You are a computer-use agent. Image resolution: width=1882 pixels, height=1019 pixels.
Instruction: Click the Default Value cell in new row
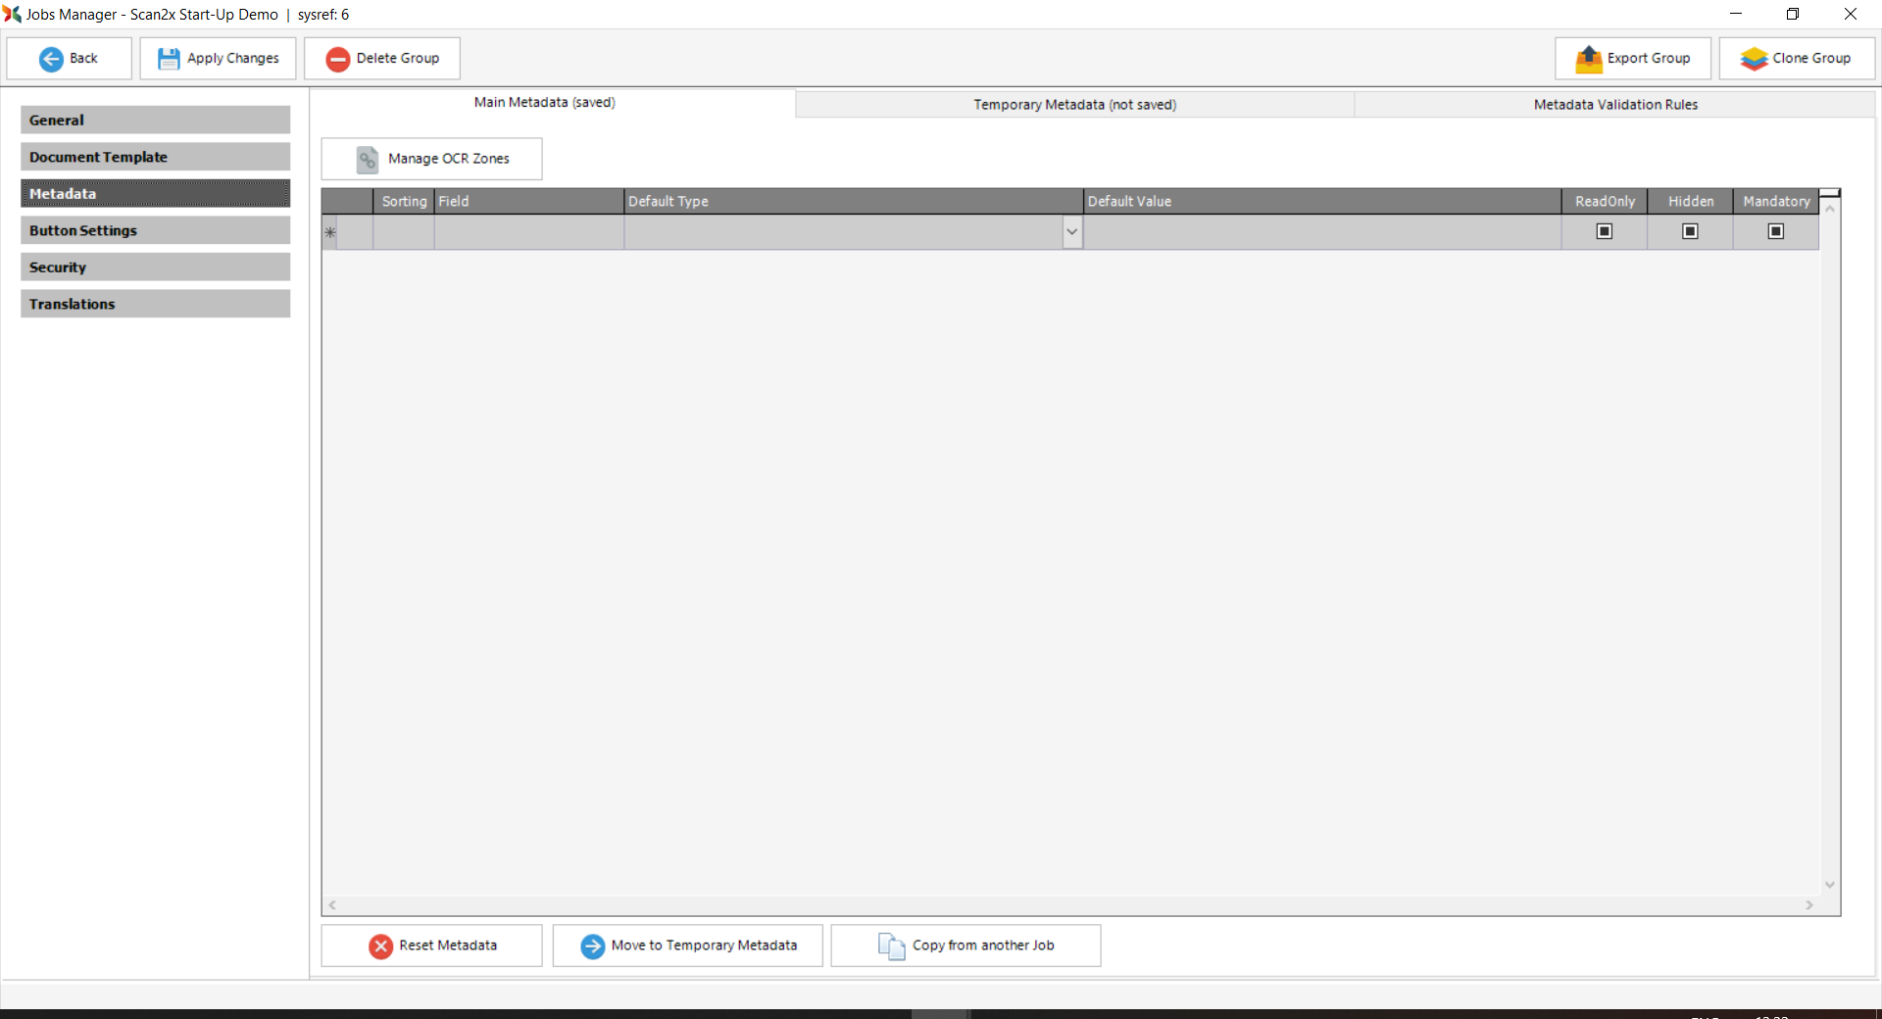pos(1321,232)
